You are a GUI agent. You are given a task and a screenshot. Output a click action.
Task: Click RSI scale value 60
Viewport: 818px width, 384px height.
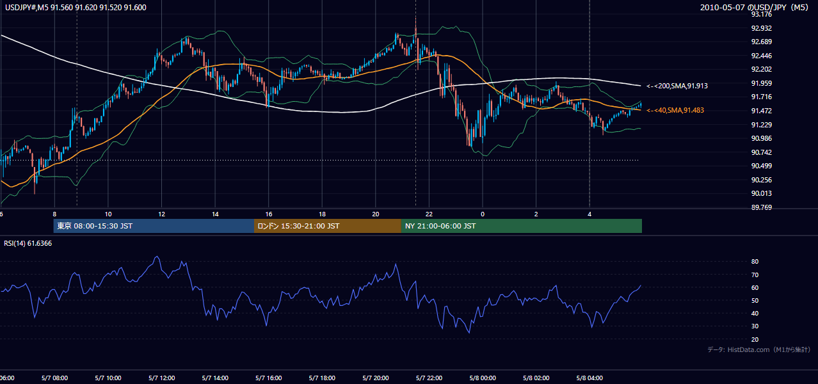[x=755, y=287]
